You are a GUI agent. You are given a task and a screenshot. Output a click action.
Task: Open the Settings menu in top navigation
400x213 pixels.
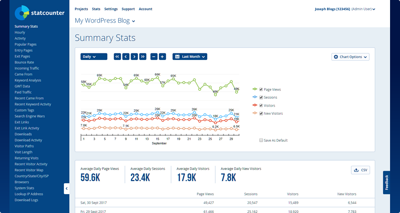(x=111, y=9)
